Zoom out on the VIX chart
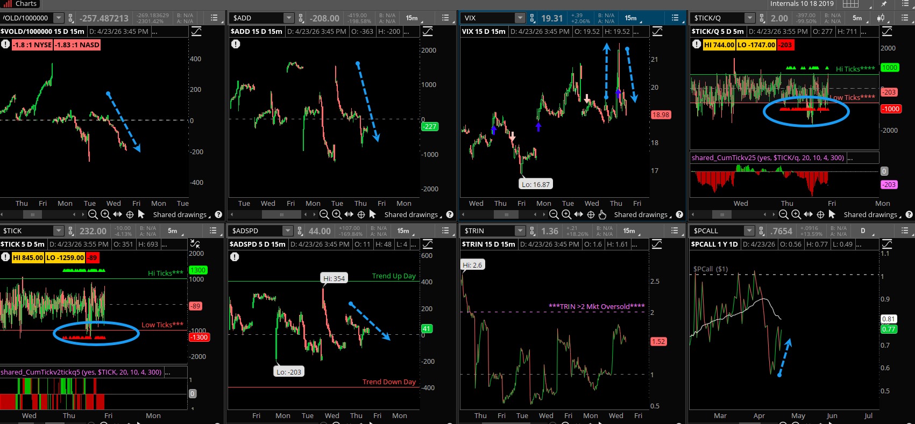The height and width of the screenshot is (424, 915). click(554, 214)
